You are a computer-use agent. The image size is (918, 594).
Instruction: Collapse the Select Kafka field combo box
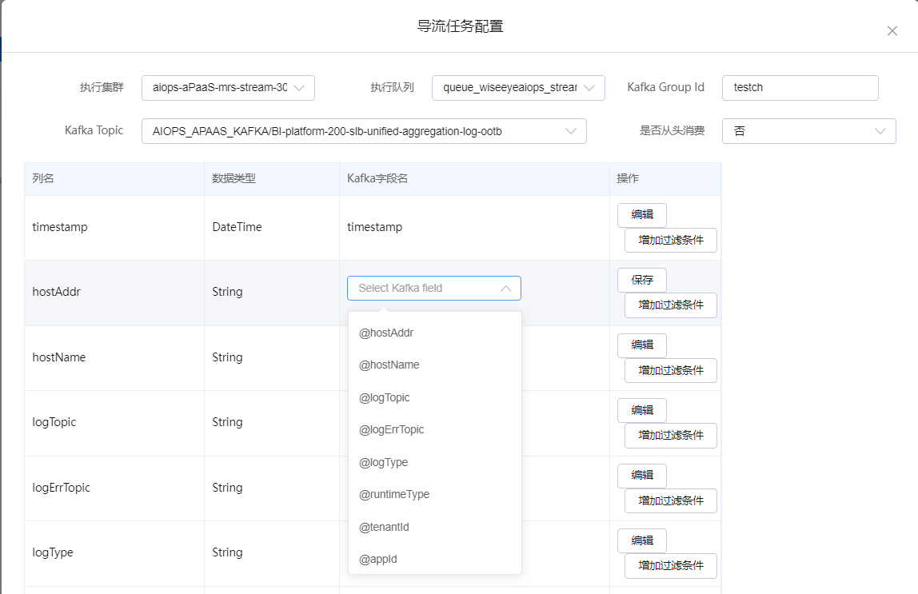(505, 289)
